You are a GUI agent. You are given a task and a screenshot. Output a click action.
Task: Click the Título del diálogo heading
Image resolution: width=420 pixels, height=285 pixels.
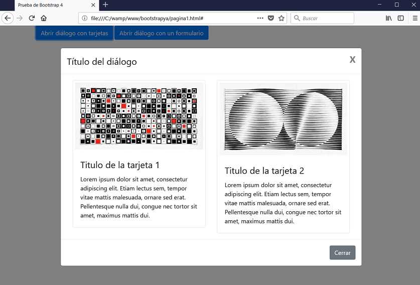tap(102, 62)
